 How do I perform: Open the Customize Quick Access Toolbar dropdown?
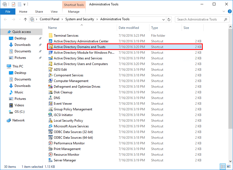pos(24,5)
